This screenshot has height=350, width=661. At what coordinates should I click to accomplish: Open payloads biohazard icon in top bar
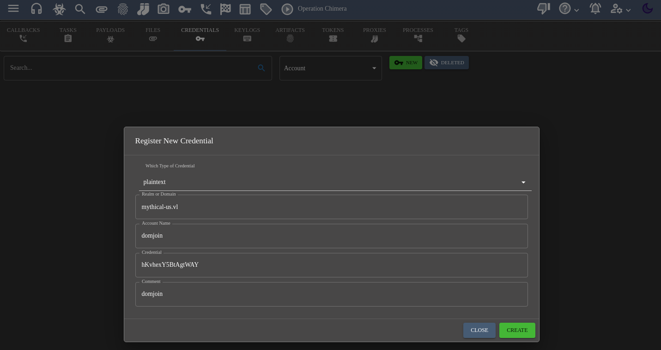(x=59, y=9)
